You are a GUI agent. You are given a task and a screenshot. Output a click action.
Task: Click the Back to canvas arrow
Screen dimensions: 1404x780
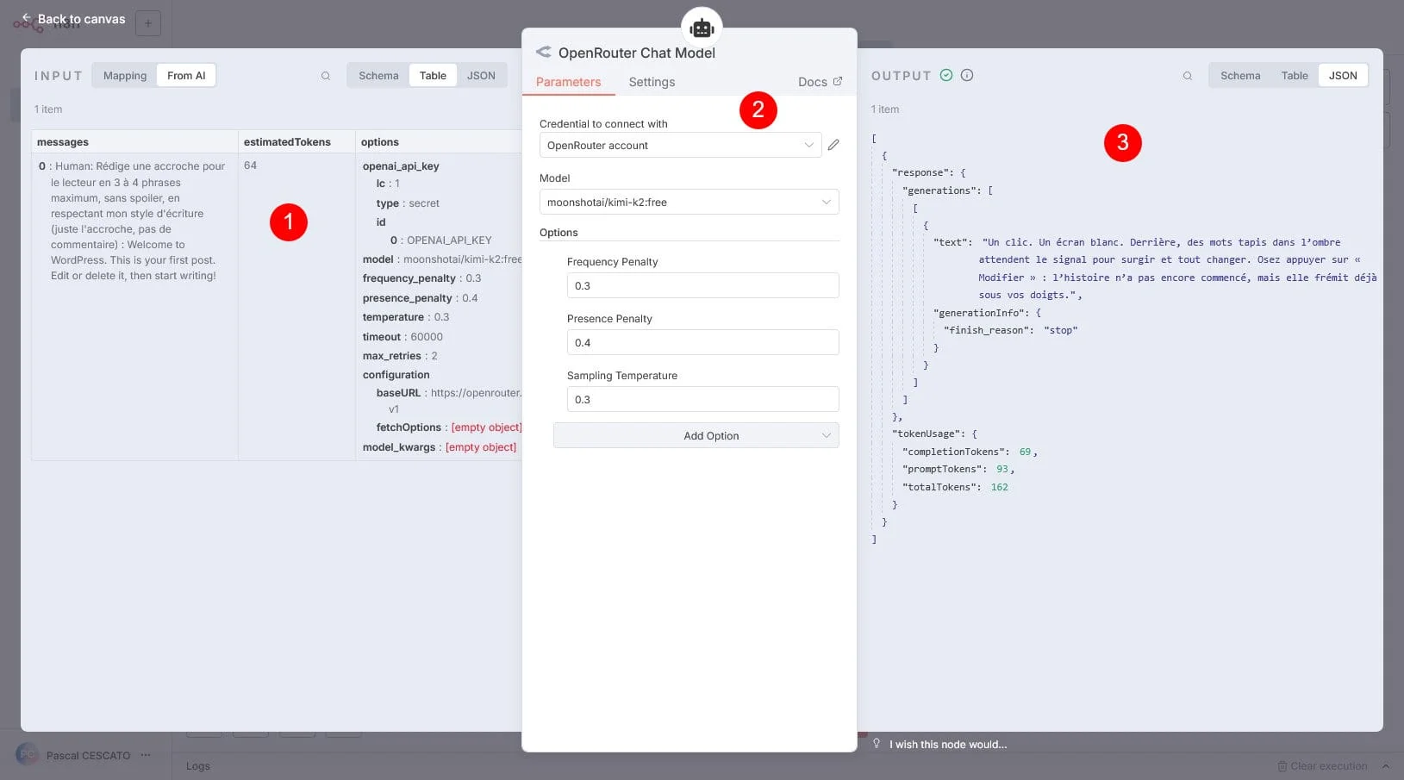click(27, 18)
